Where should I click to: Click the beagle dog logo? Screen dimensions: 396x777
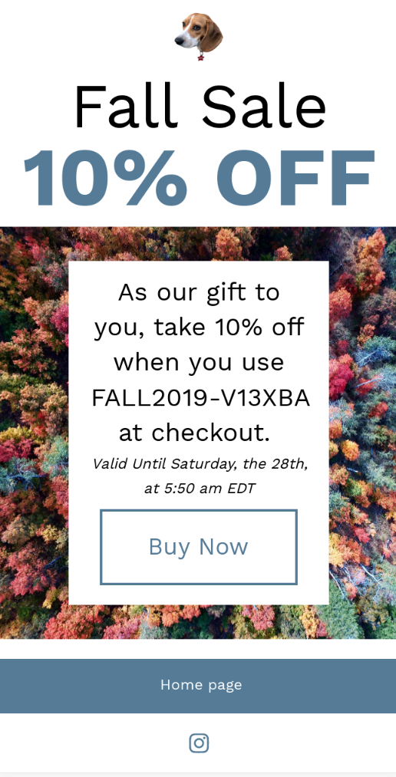point(199,37)
